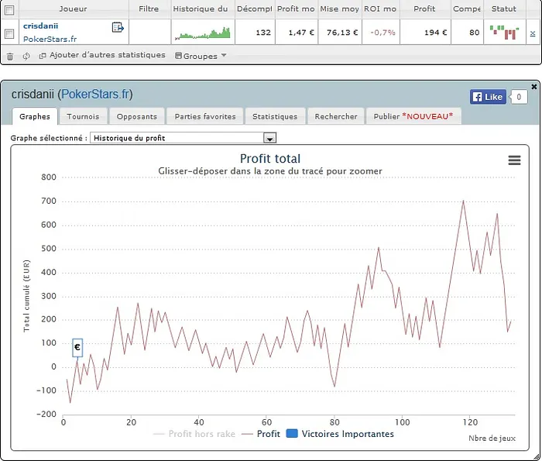Click the Facebook Like button

[x=487, y=97]
